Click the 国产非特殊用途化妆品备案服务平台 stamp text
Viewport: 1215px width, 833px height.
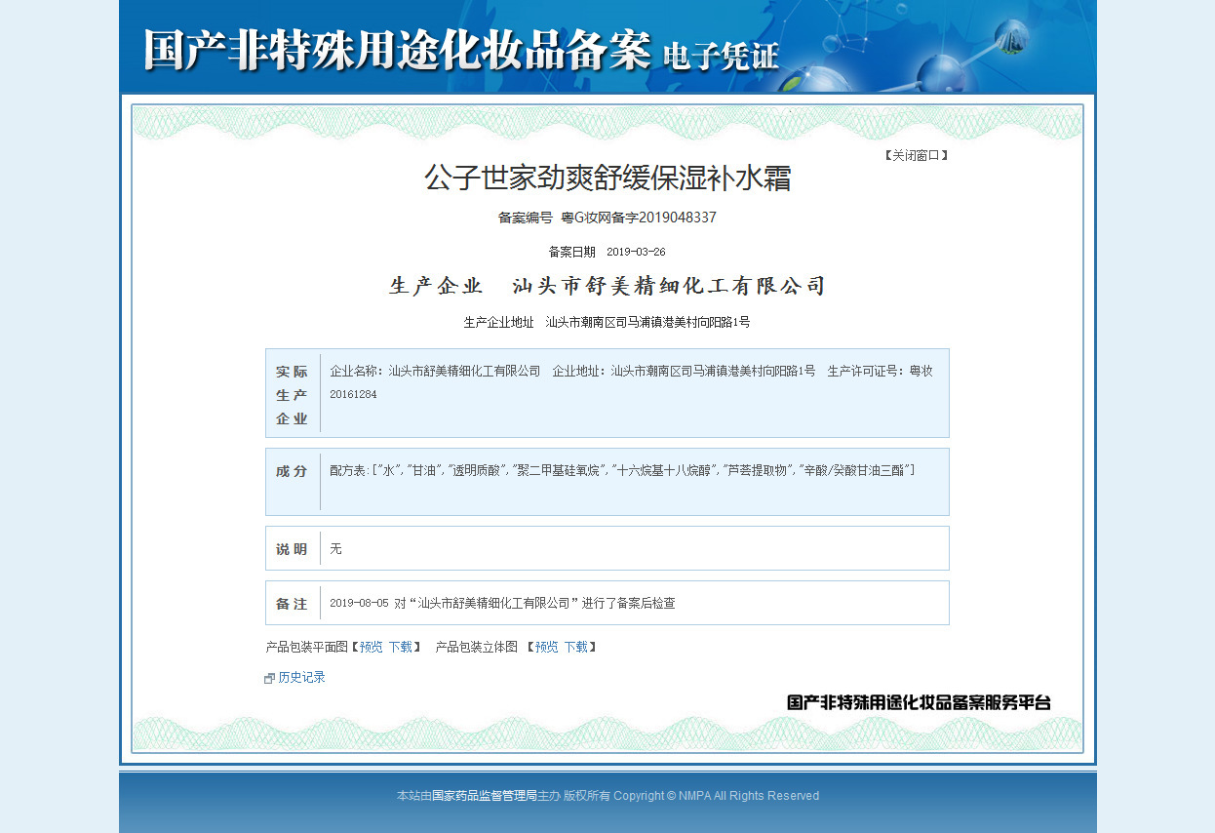coord(919,702)
